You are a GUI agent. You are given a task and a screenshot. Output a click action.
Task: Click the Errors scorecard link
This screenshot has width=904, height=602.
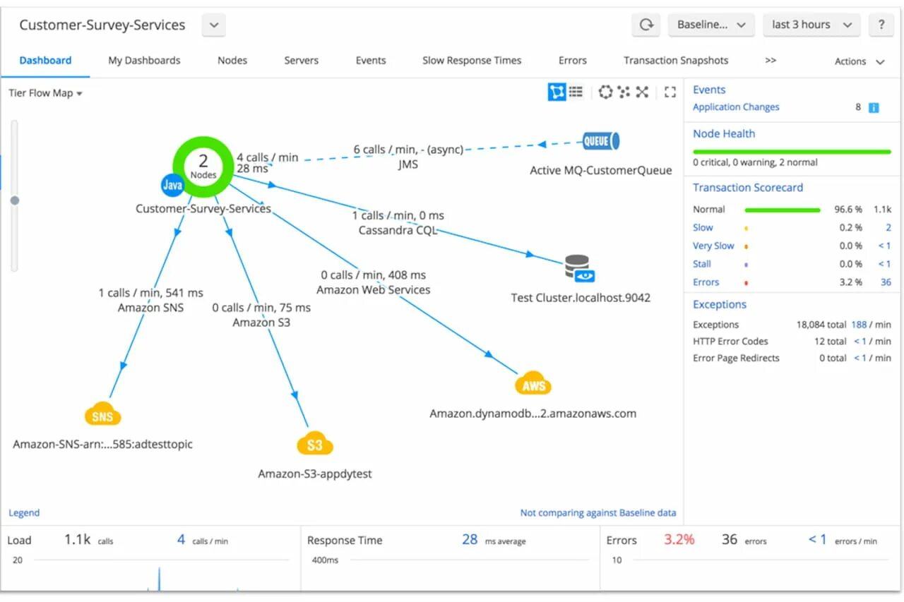tap(706, 282)
